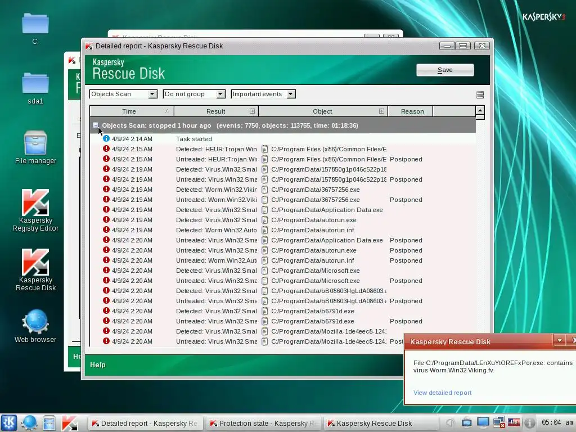Click the file manager icon in taskbar
The height and width of the screenshot is (432, 576).
(49, 423)
